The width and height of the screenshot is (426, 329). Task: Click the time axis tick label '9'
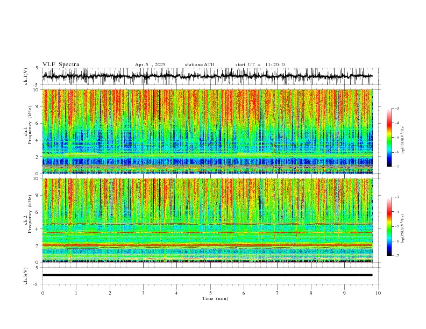click(x=344, y=293)
